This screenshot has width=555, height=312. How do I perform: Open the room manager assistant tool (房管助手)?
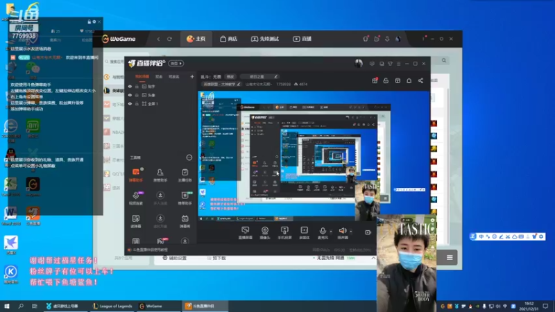coord(160,175)
